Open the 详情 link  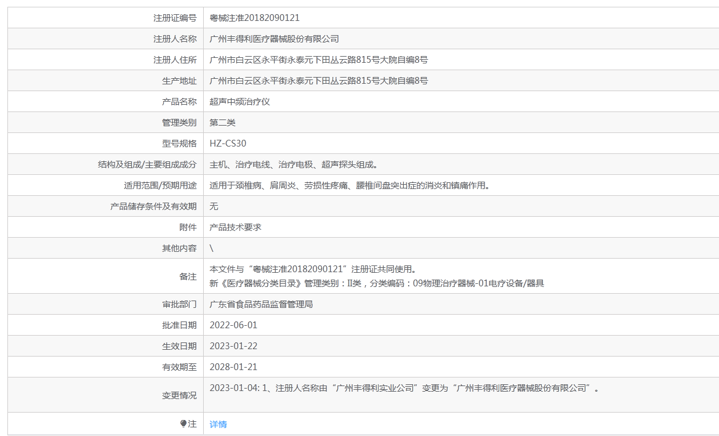tap(219, 424)
